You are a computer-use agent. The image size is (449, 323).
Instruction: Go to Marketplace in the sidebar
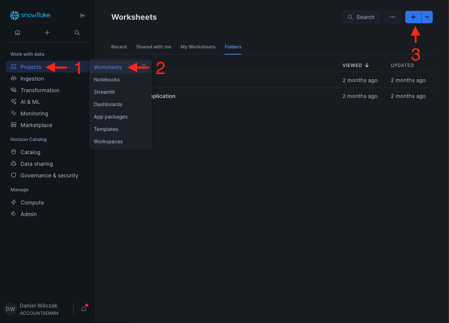point(36,125)
